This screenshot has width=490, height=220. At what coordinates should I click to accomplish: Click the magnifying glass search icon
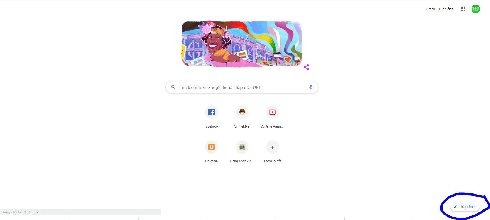[173, 87]
